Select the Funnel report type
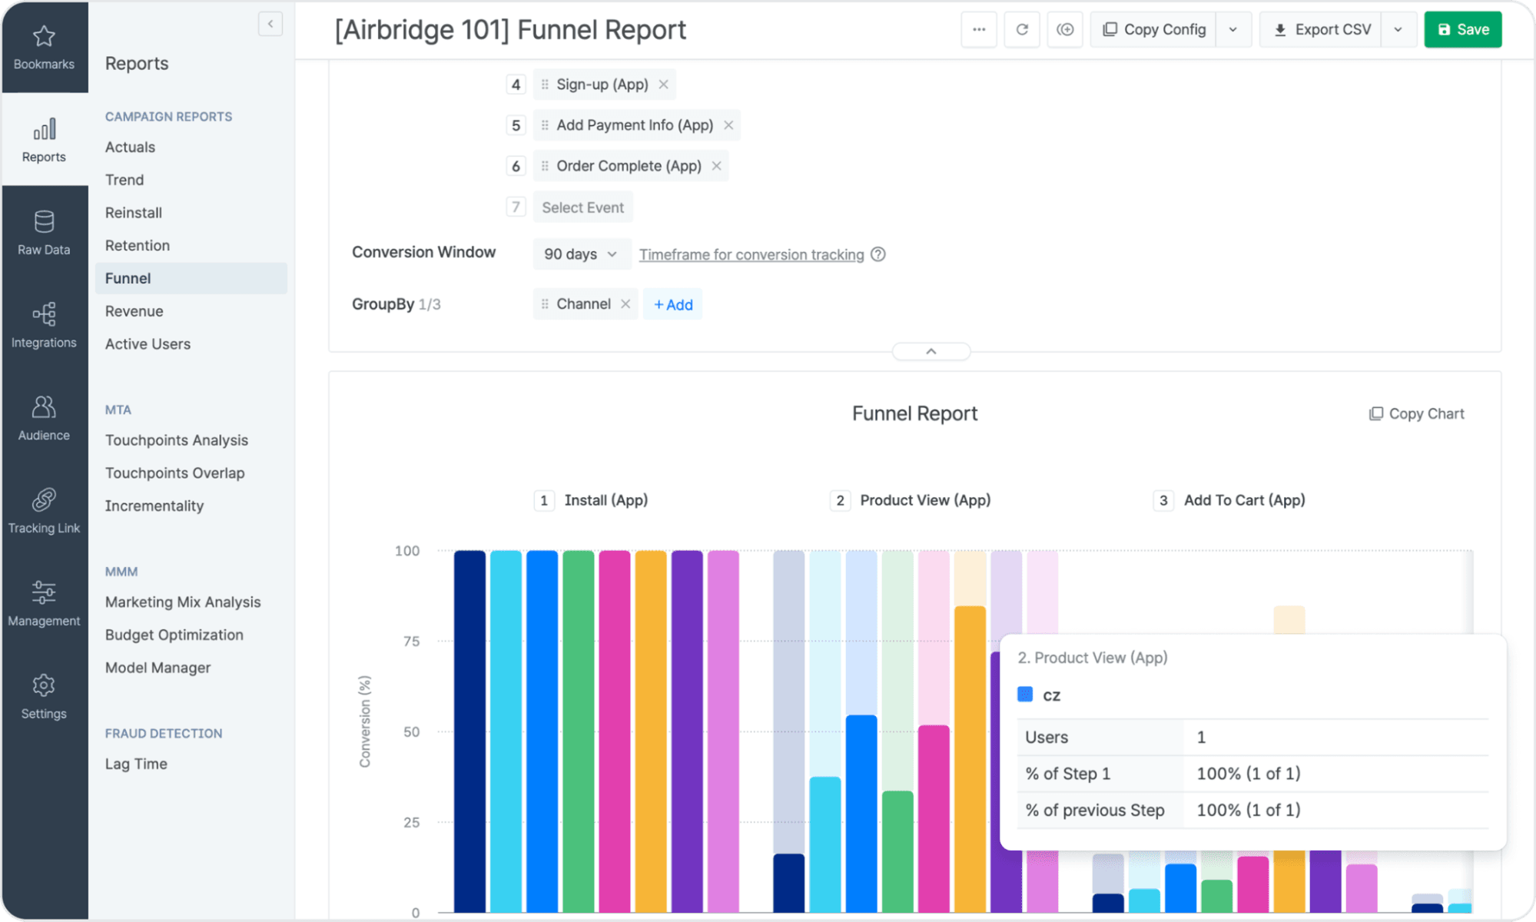This screenshot has width=1536, height=922. [128, 277]
